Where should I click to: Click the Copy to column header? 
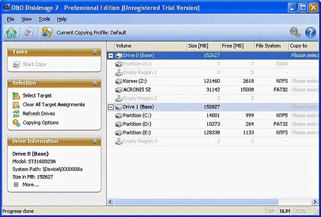(304, 46)
